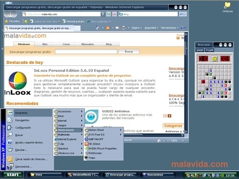Click the Minesweeper sad-face reset button
Image resolution: width=239 pixels, height=179 pixels.
(x=215, y=59)
